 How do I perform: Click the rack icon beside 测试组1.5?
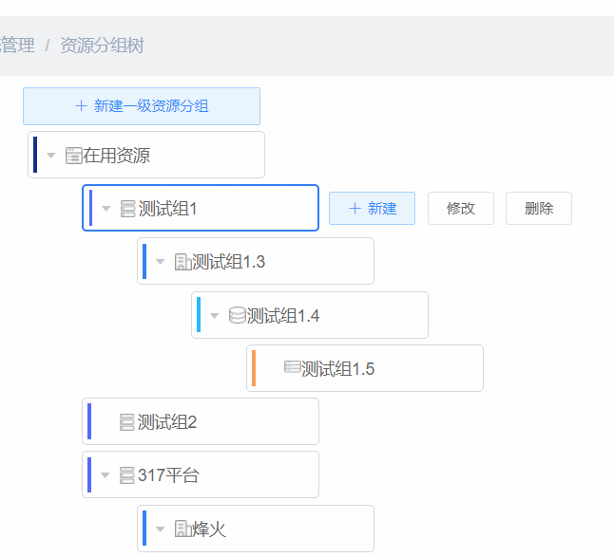point(292,367)
